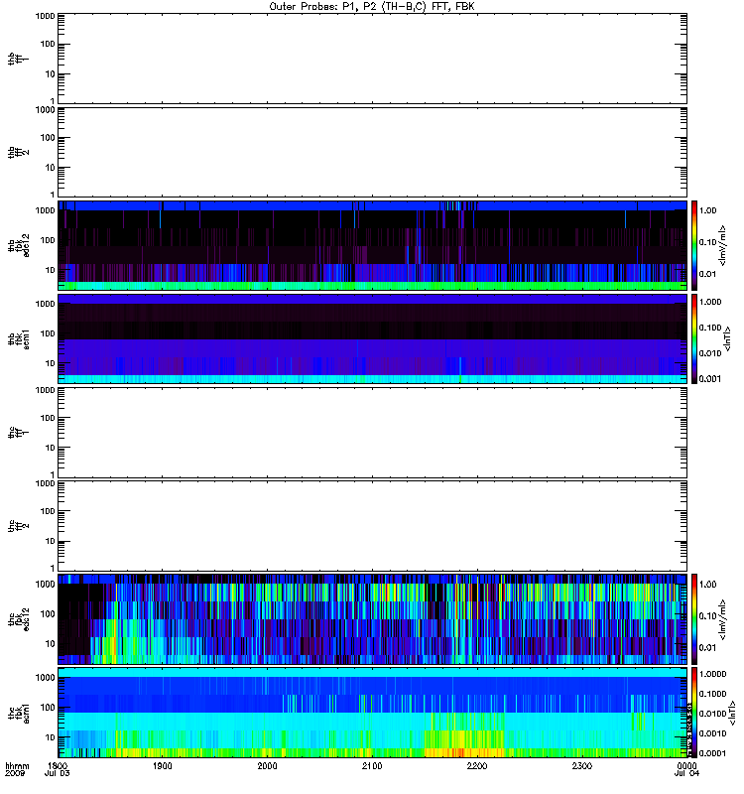Click the plot title 'Outer Probes: P1, P2 (TH-B,C) FFT, FBK'
Screen dimensions: 744x794
pyautogui.click(x=372, y=7)
